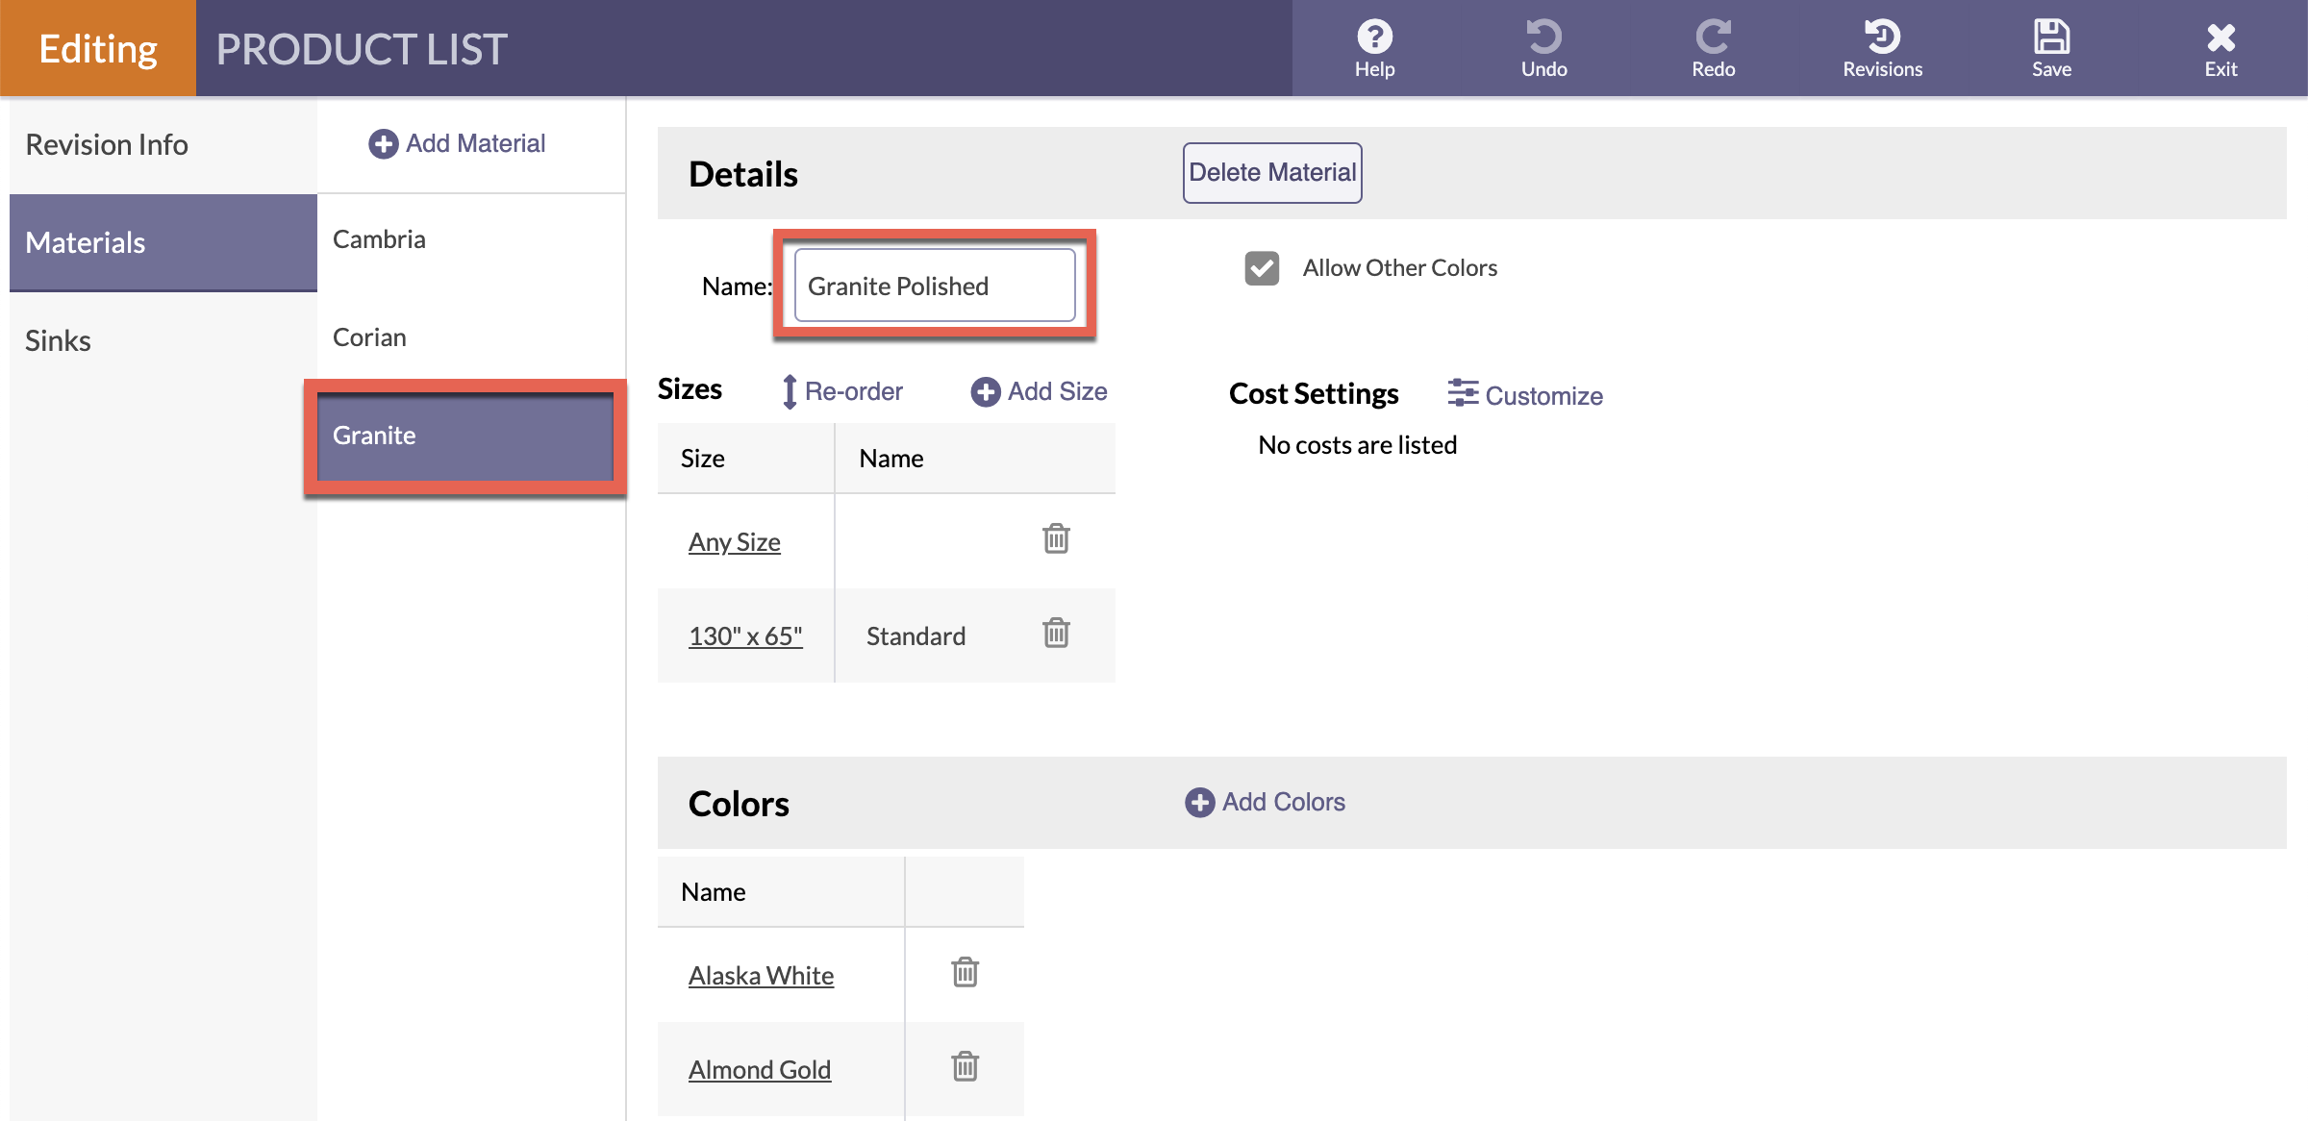Open the Revision Info section
This screenshot has height=1121, width=2308.
[107, 144]
